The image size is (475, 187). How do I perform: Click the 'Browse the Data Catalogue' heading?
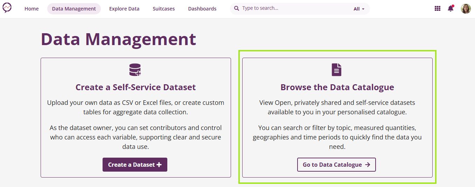[x=337, y=87]
